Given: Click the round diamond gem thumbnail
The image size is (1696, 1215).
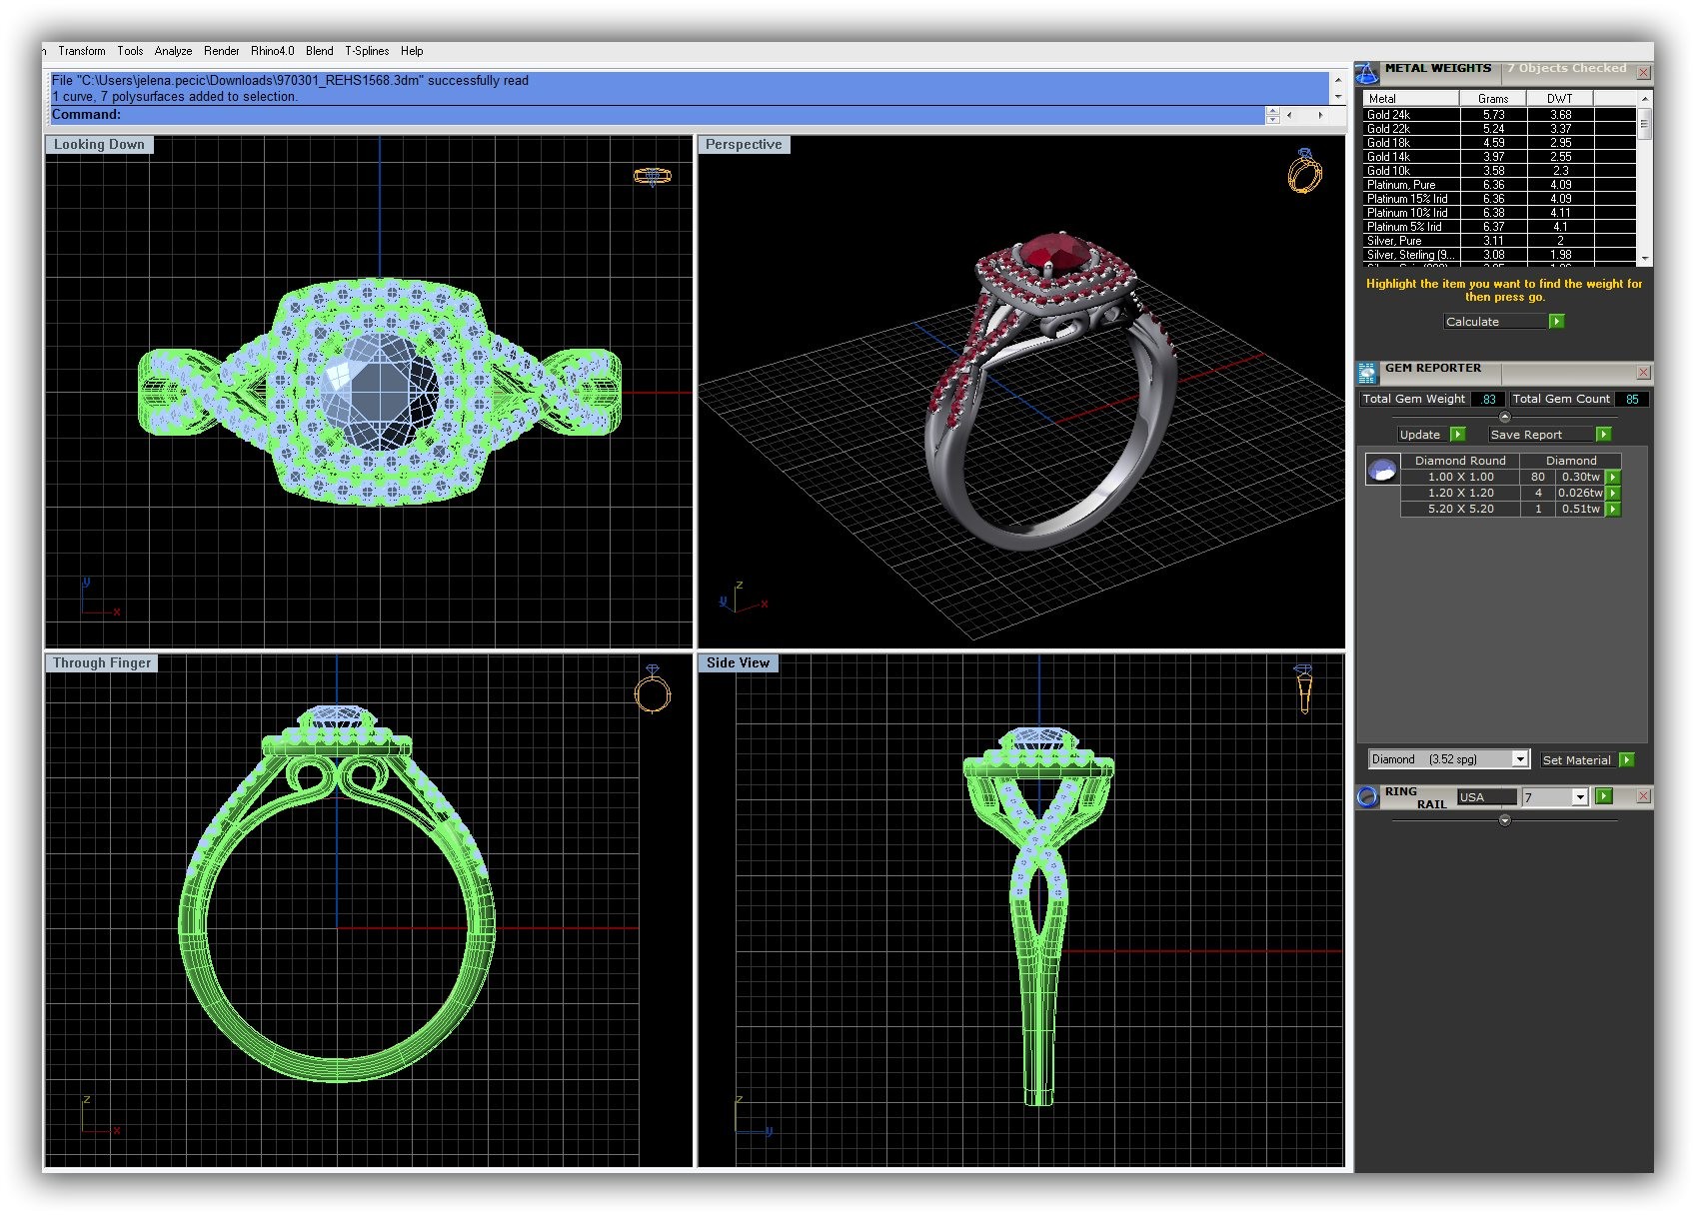Looking at the screenshot, I should [x=1381, y=471].
